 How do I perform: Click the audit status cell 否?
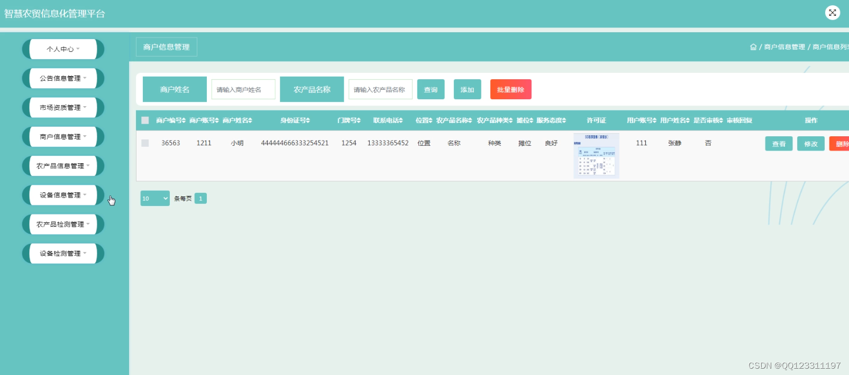tap(708, 143)
